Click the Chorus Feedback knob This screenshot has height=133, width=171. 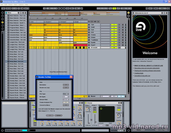[119, 115]
